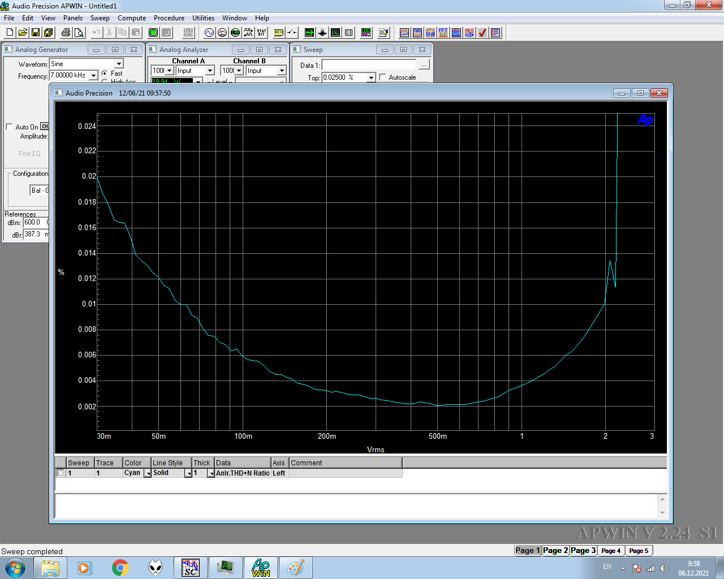Open the Analog Analyzer meter panel icon
724x579 pixels.
(222, 32)
